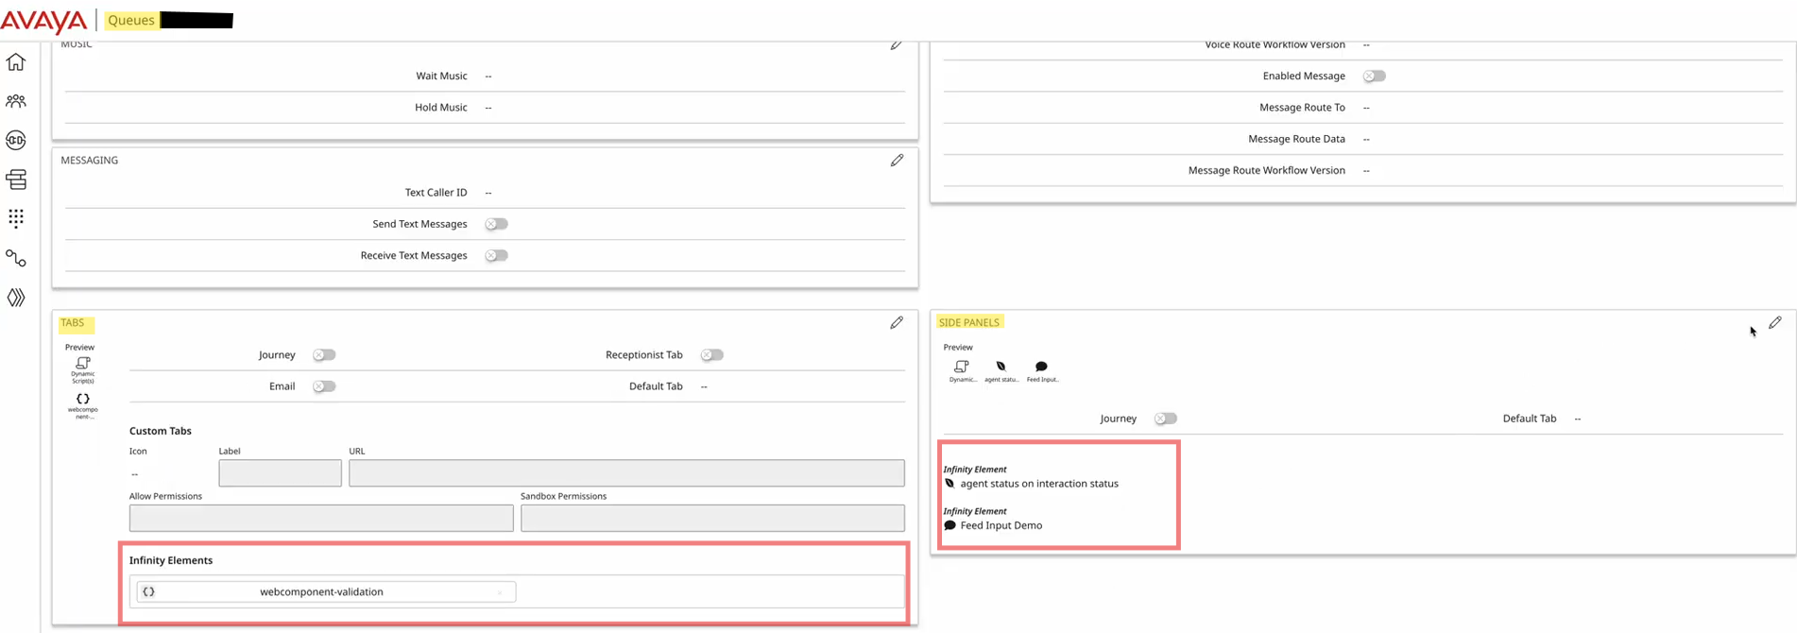Go to Home in the left sidebar

[16, 62]
